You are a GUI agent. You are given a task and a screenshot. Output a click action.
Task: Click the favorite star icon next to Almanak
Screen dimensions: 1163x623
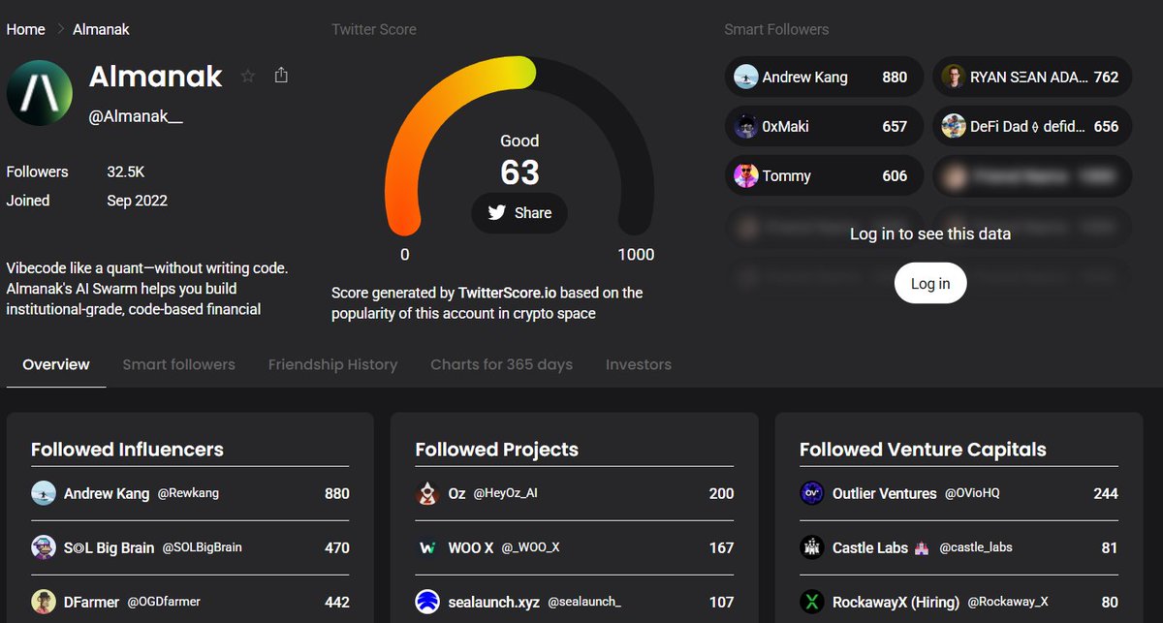point(248,76)
